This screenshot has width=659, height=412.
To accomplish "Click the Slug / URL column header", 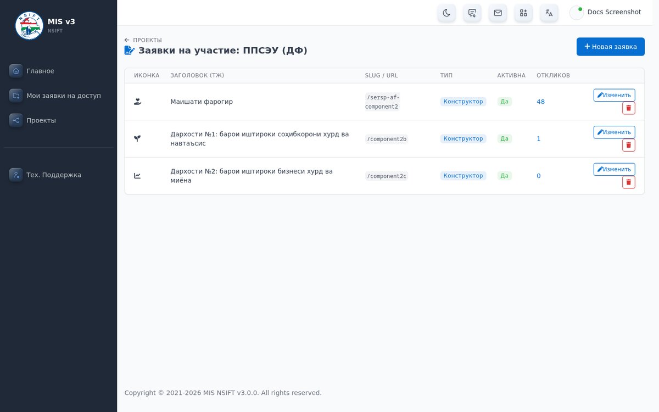I will point(382,75).
